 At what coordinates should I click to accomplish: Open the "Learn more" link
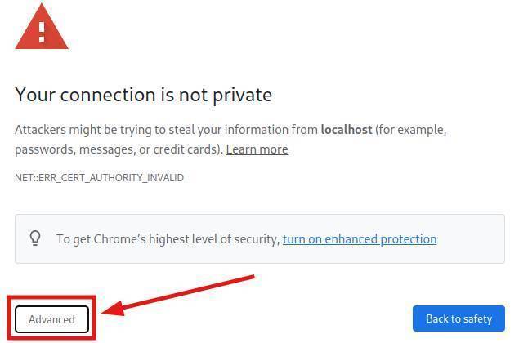(x=257, y=149)
